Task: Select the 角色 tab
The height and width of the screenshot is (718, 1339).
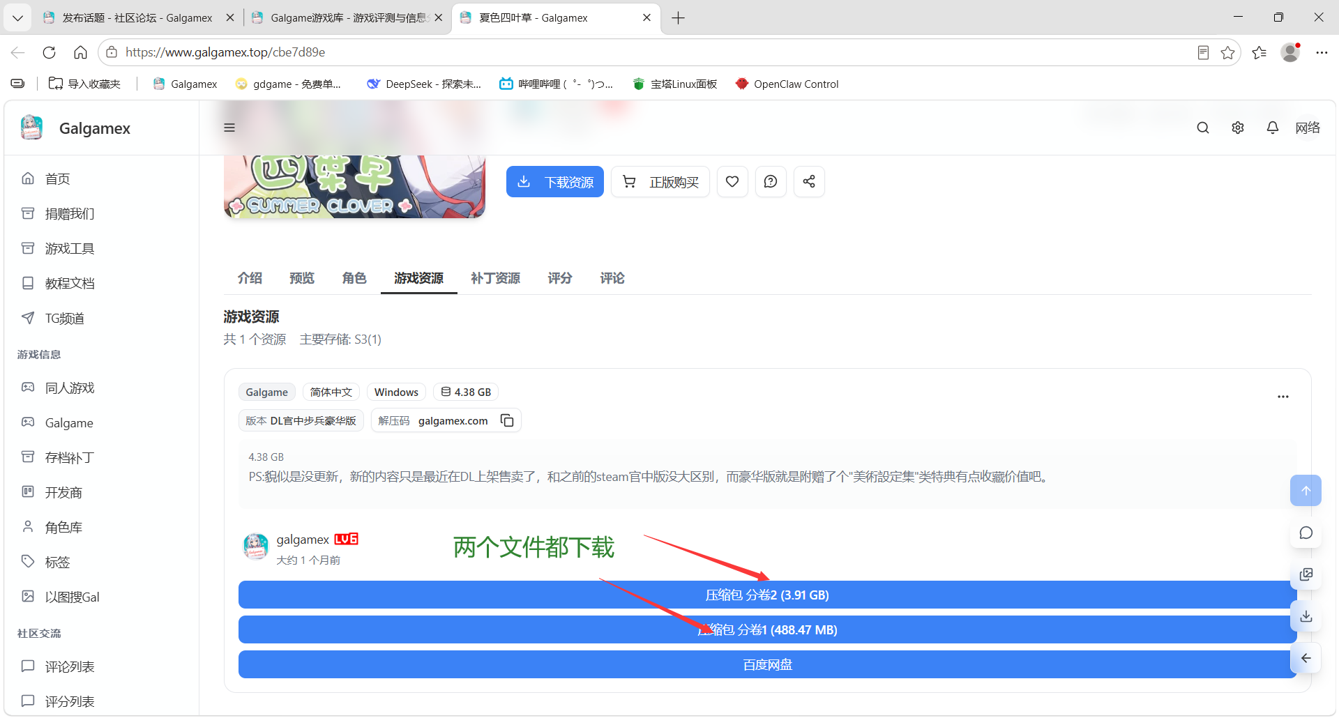Action: pos(354,278)
